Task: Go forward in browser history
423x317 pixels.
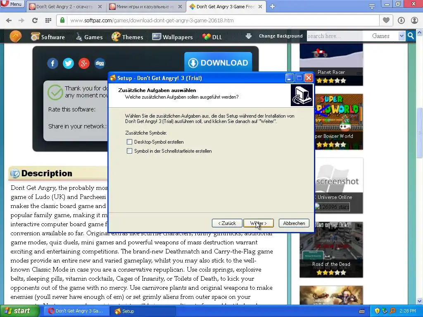Action: 21,21
